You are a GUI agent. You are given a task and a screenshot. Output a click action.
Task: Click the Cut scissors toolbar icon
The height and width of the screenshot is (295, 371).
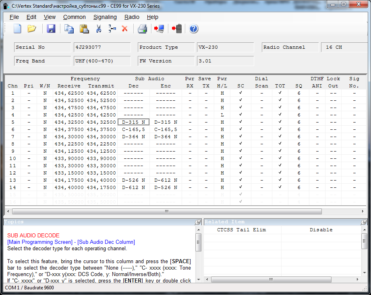(x=99, y=29)
